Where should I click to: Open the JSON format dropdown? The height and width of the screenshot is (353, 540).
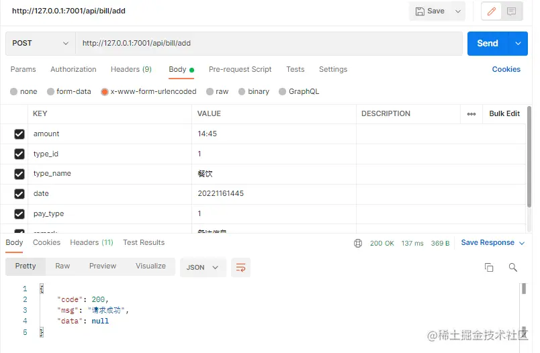pos(203,267)
